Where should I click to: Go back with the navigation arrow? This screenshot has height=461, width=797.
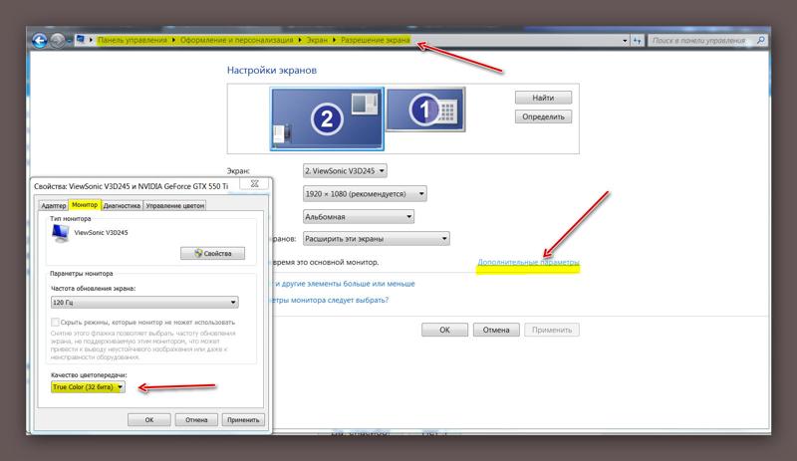[40, 40]
